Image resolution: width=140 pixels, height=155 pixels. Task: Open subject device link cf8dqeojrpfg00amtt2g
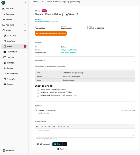click(x=43, y=22)
